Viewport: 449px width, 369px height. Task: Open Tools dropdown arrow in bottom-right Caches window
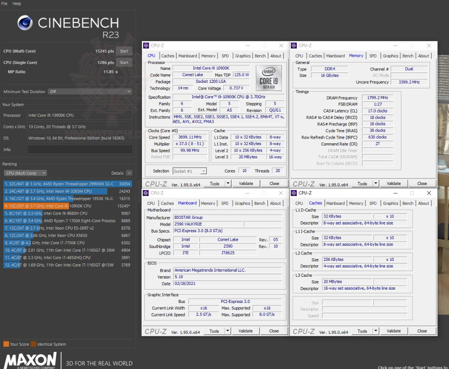[376, 331]
